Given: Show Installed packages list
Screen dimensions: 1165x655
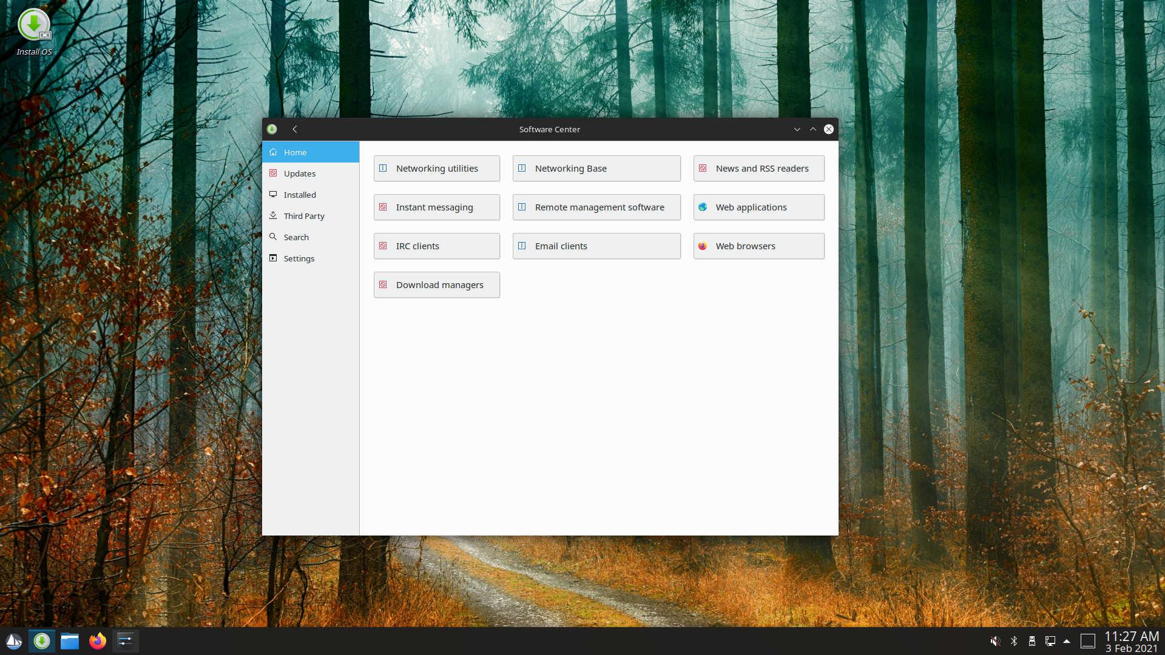Looking at the screenshot, I should 311,195.
